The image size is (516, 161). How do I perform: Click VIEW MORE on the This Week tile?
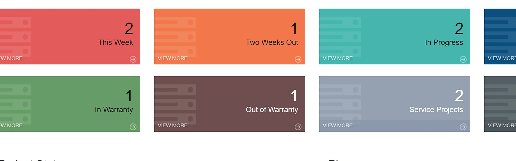point(11,58)
